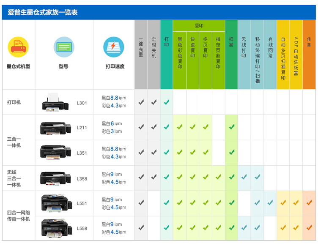
Task: Click the L551 model name
Action: coord(82,203)
